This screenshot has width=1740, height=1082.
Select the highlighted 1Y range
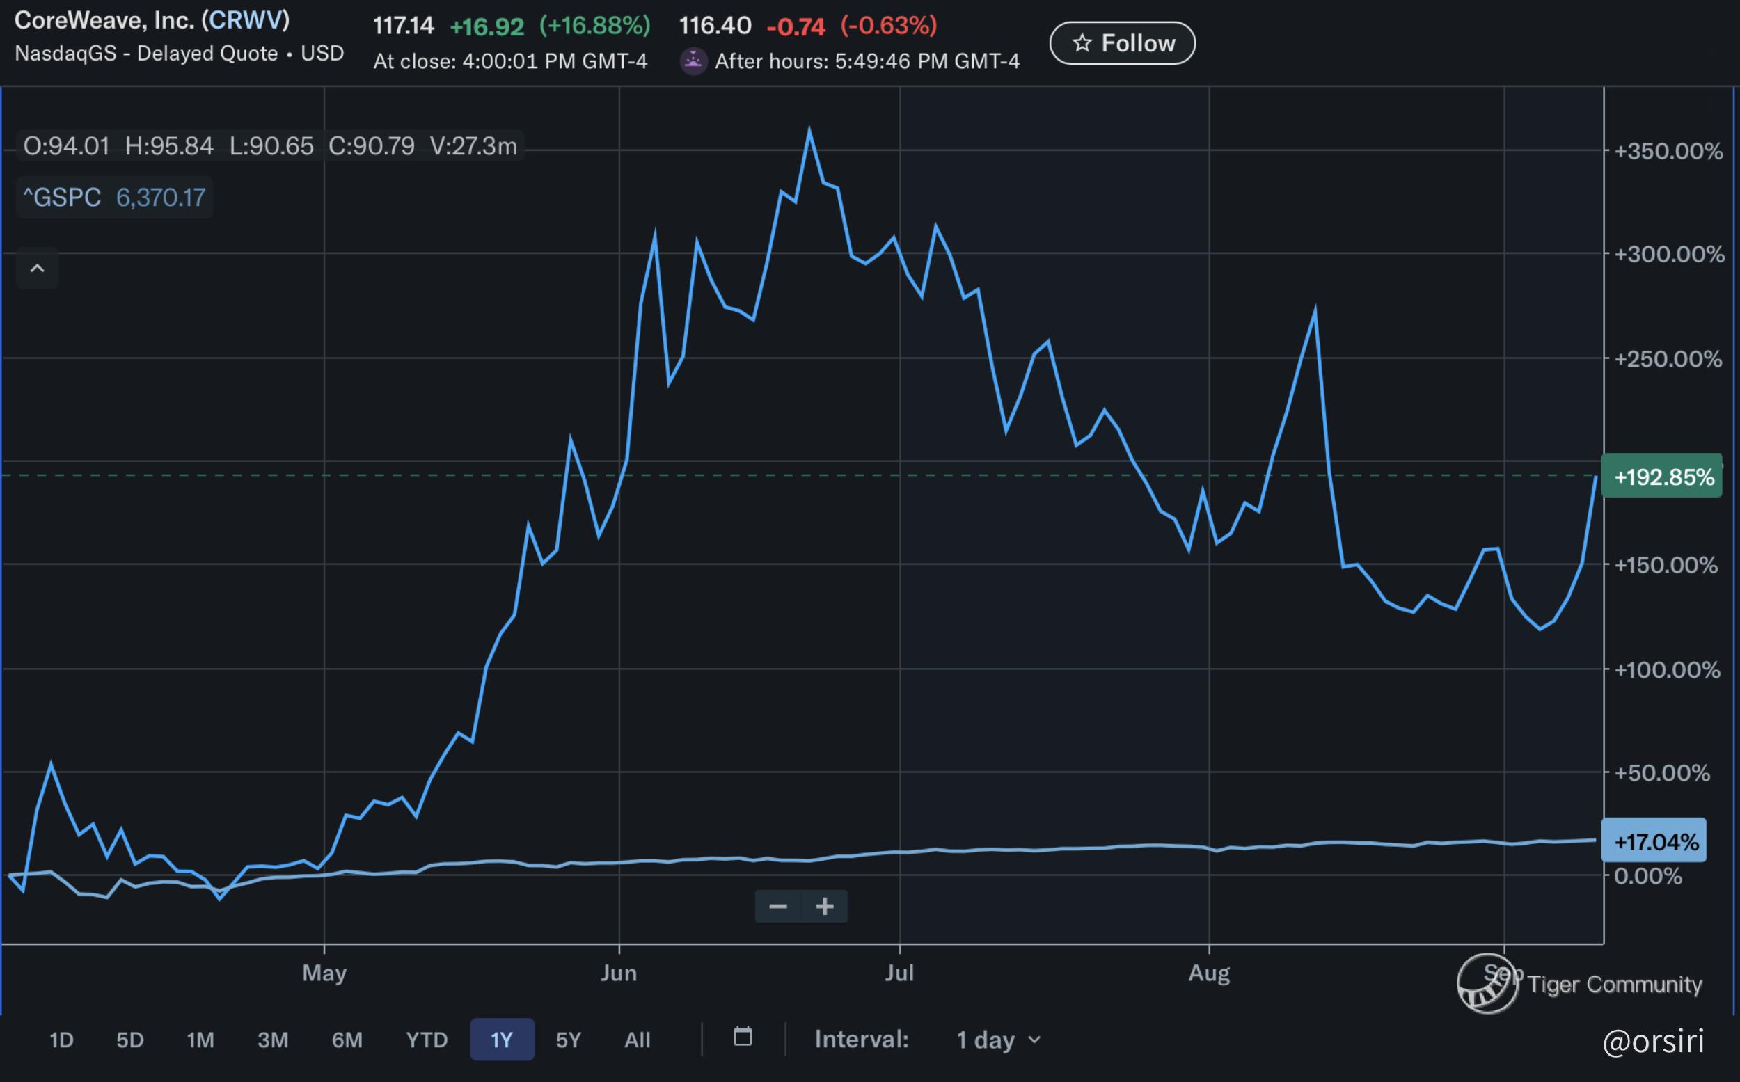[502, 1040]
